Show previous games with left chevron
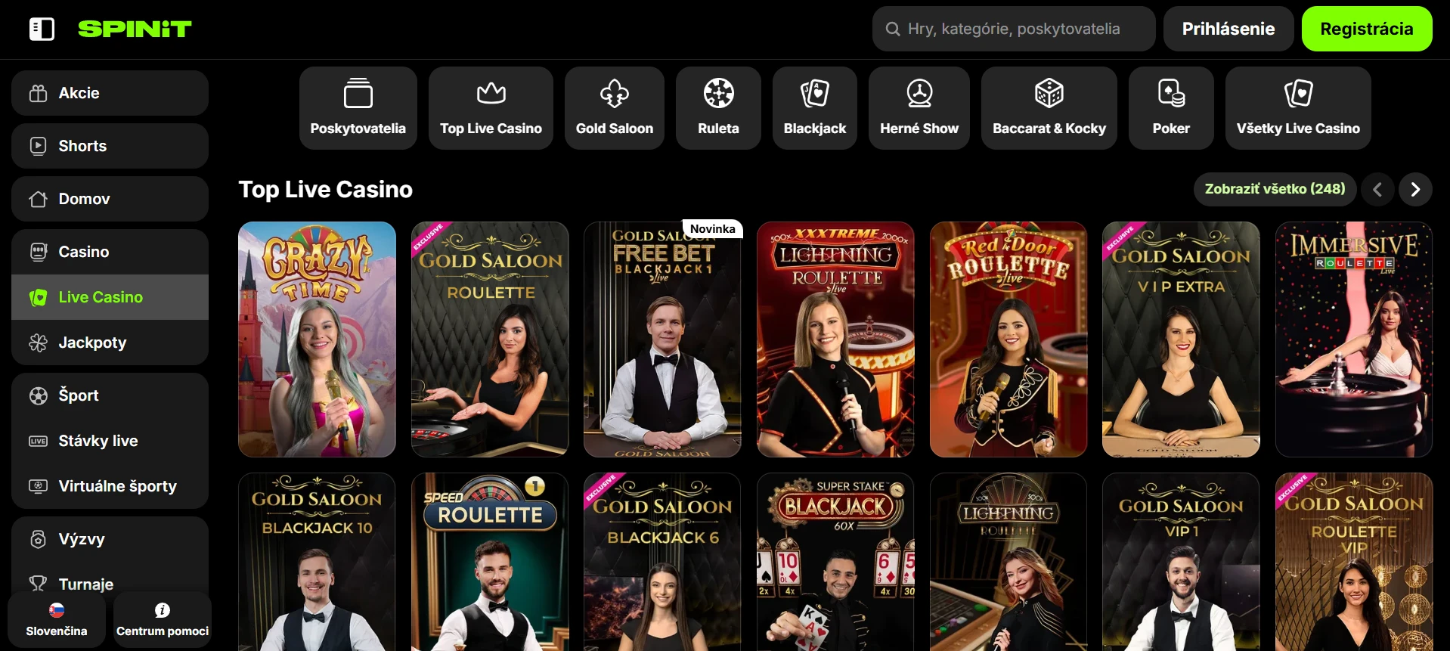The height and width of the screenshot is (651, 1450). 1377,189
